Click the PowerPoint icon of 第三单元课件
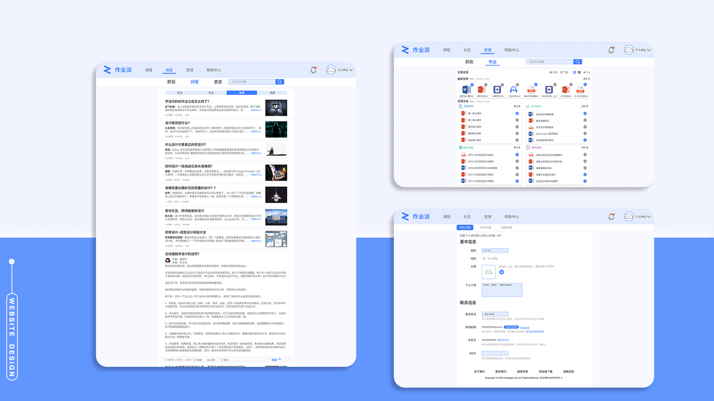 pos(464,127)
